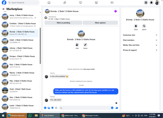
Task: Click the "Is this still available?" message
Action: pyautogui.click(x=59, y=77)
